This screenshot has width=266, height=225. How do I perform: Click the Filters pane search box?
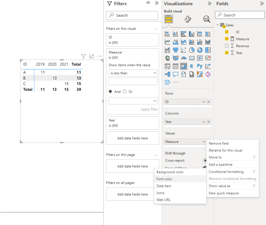(x=132, y=15)
